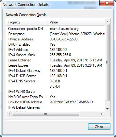Image resolution: width=116 pixels, height=137 pixels.
Task: Close the dialog with the red X
Action: pos(107,3)
